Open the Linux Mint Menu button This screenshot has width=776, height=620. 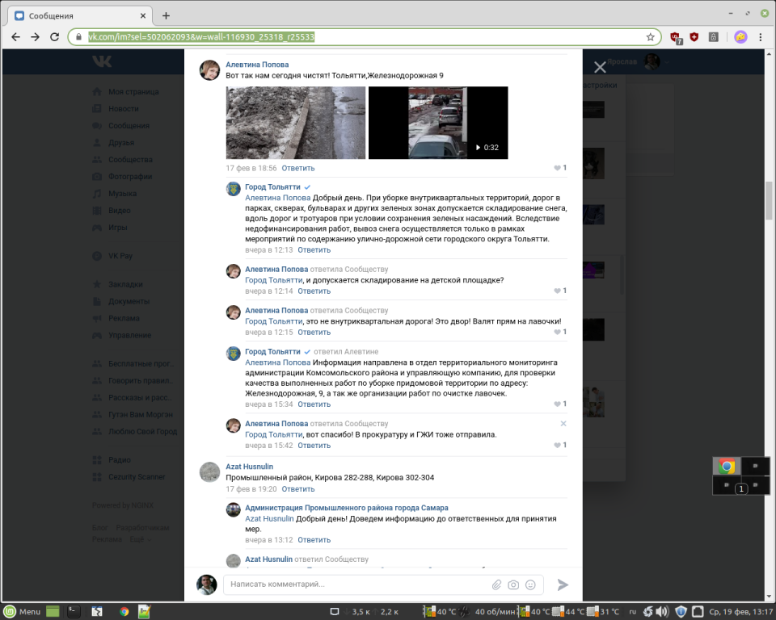click(x=23, y=611)
